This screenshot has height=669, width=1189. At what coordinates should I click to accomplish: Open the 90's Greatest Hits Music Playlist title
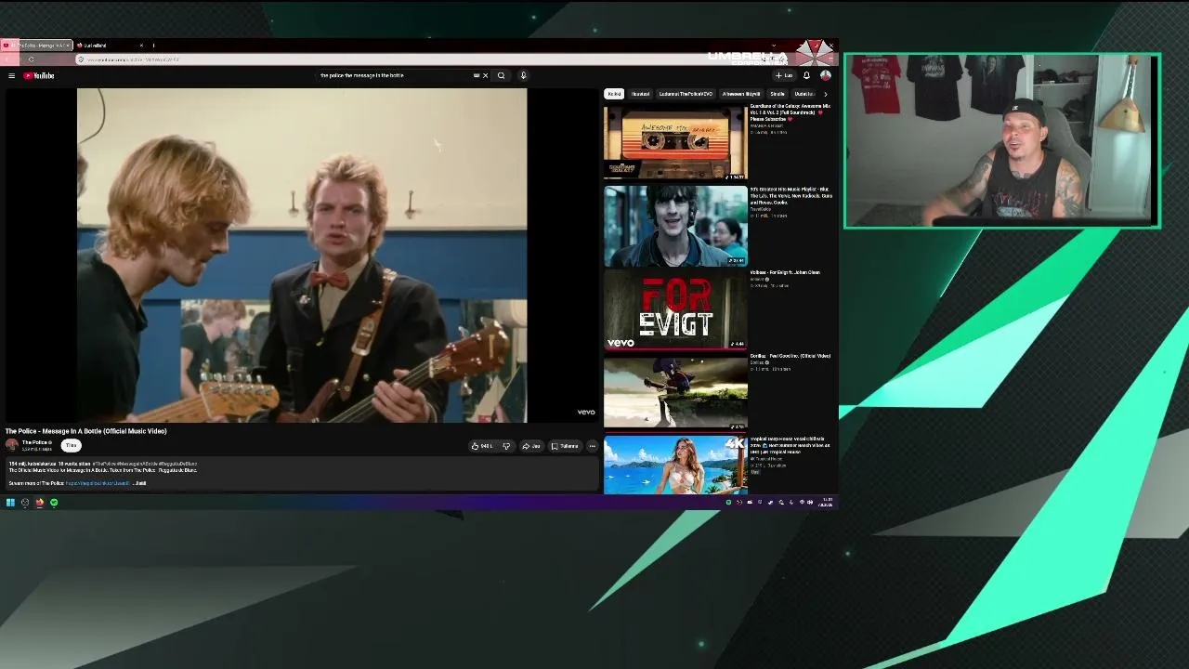pos(790,195)
